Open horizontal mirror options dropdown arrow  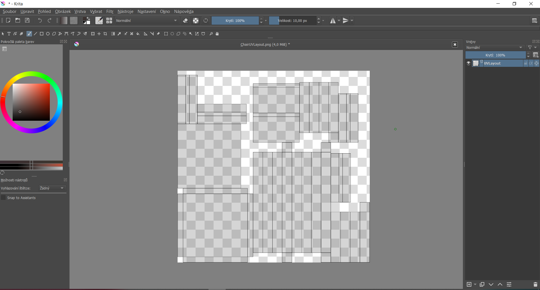[x=339, y=20]
